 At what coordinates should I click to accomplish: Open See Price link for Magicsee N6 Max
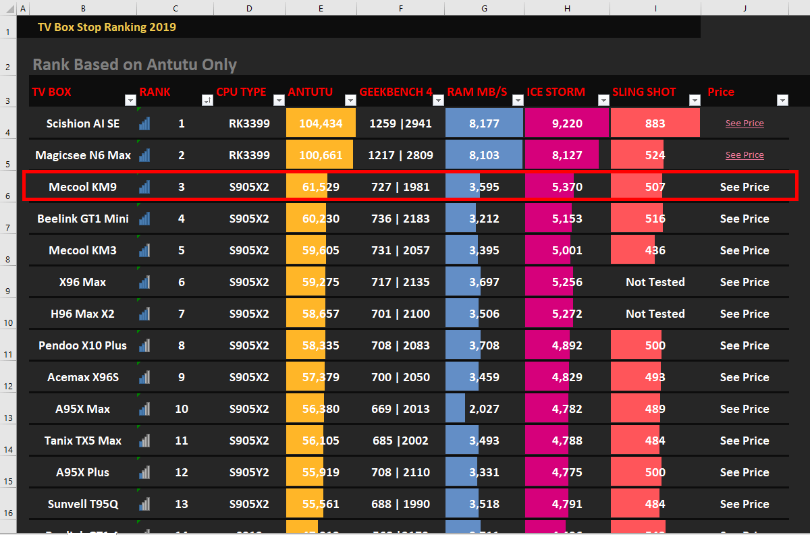click(745, 155)
